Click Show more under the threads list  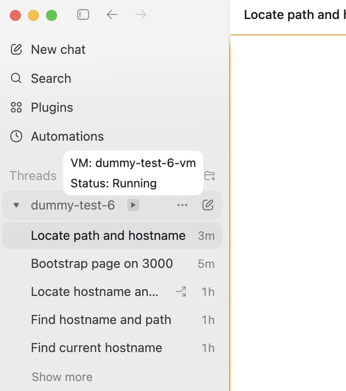[x=62, y=377]
